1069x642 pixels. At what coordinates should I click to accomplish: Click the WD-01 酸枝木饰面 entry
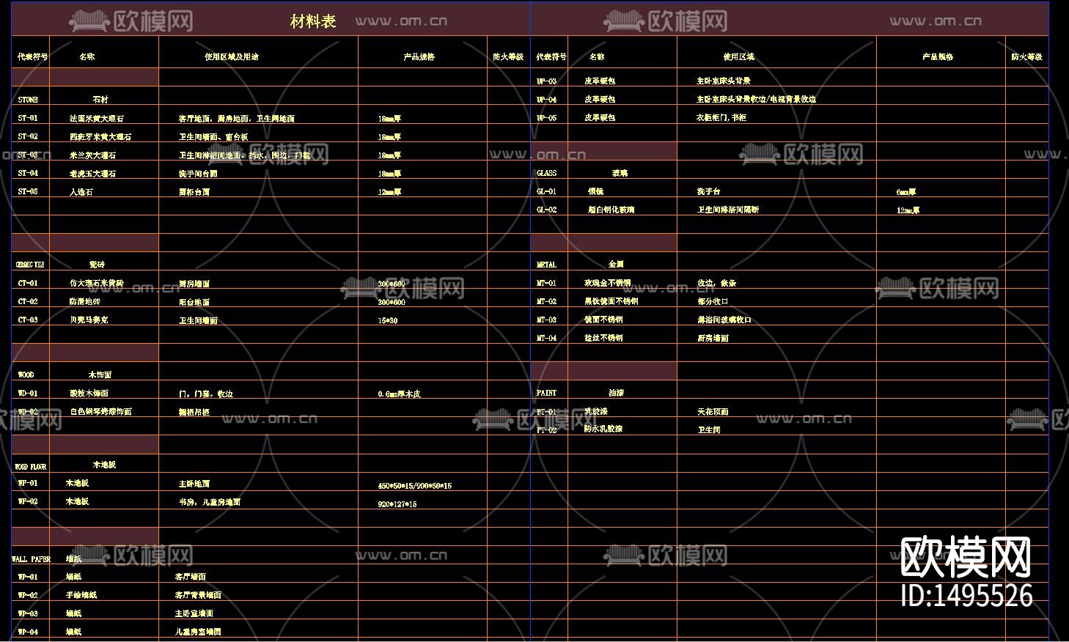pyautogui.click(x=88, y=393)
